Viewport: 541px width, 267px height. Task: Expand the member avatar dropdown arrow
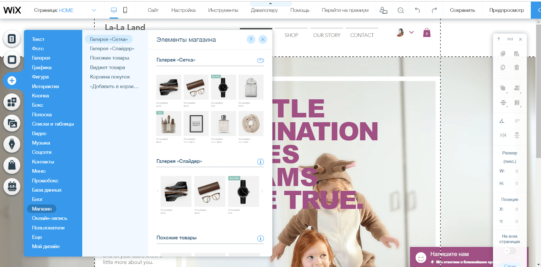[x=411, y=32]
